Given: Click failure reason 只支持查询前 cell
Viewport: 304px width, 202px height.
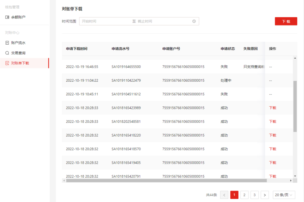Looking at the screenshot, I should [x=254, y=66].
